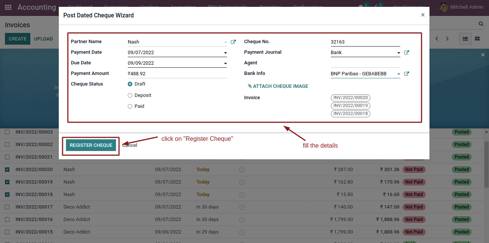489x243 pixels.
Task: Open the Due Date picker dropdown
Action: coord(226,64)
